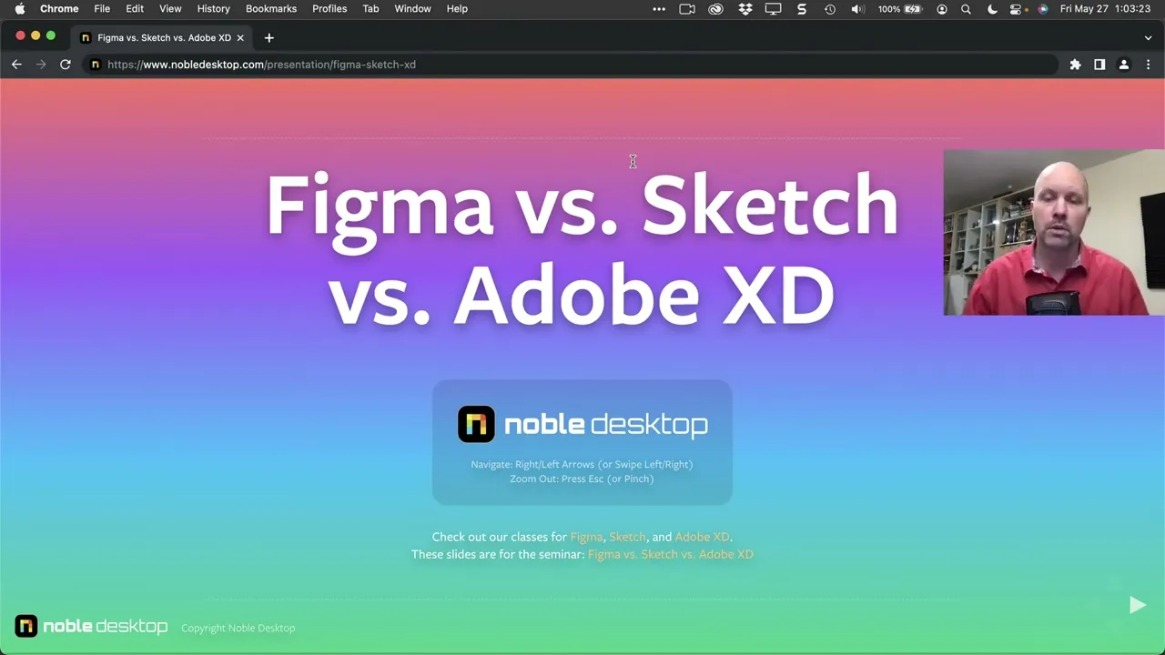
Task: Open Spotlight search
Action: pyautogui.click(x=966, y=9)
